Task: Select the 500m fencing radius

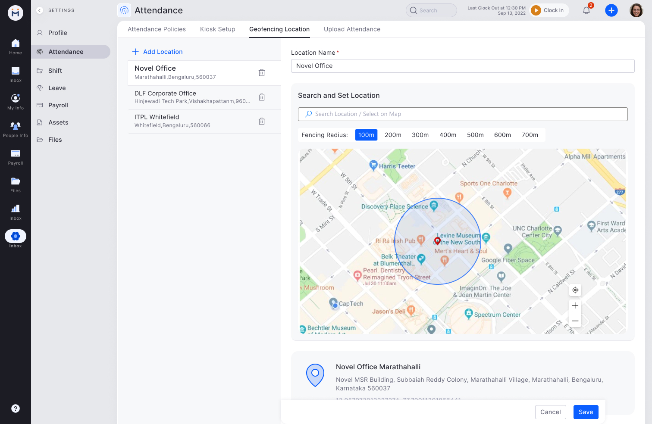Action: tap(475, 135)
